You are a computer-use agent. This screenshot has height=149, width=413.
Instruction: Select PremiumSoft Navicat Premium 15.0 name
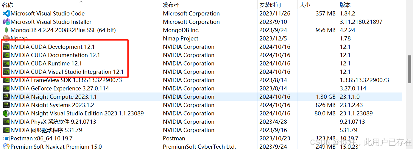[x=56, y=146]
